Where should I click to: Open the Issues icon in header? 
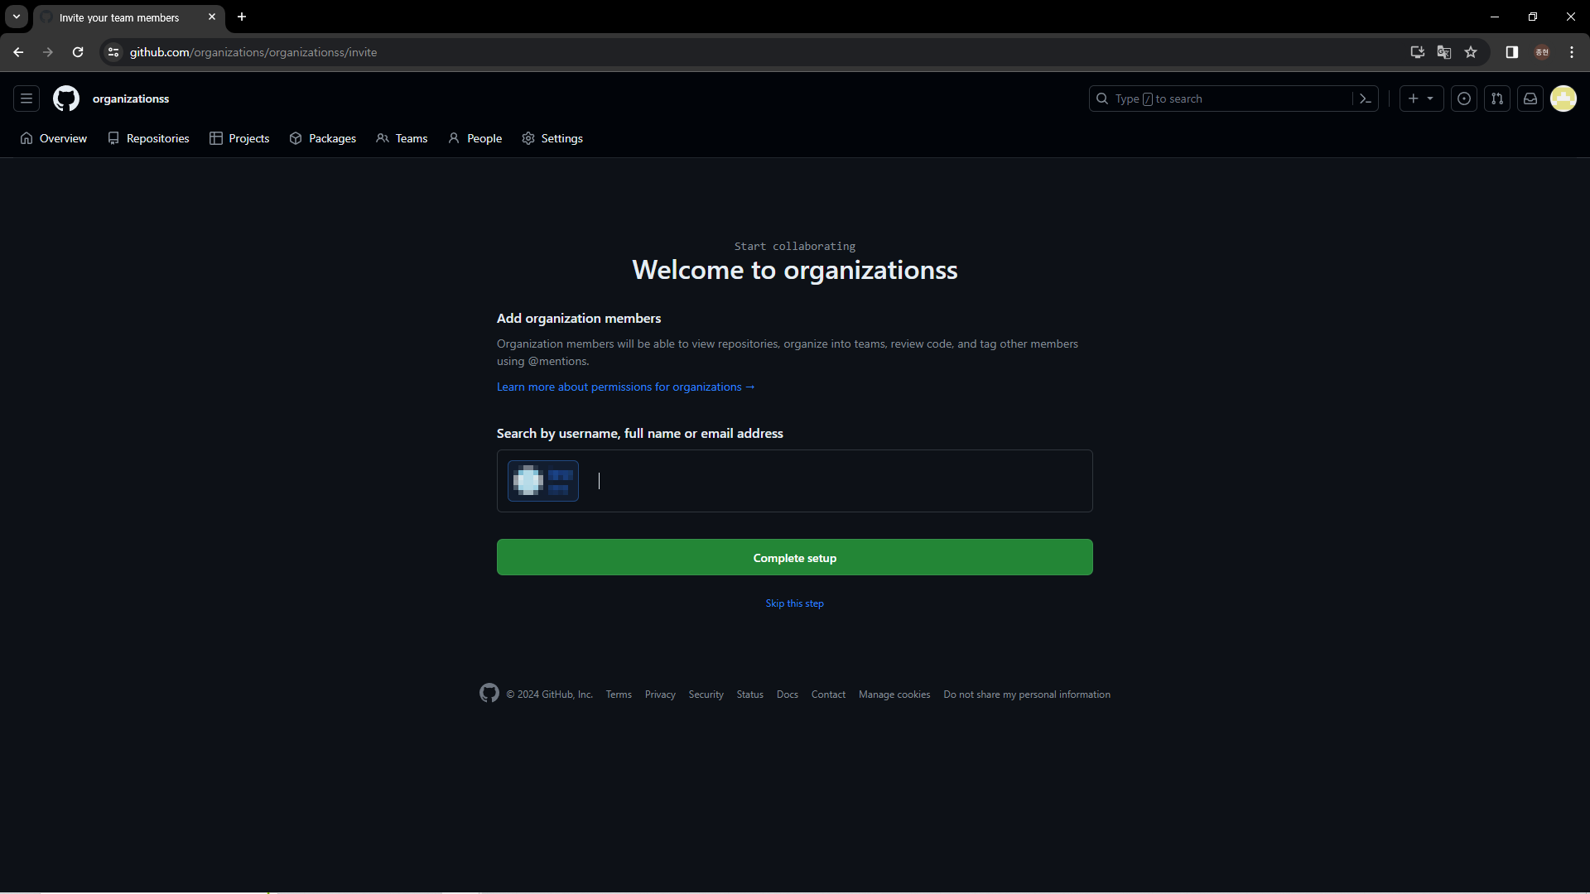click(1464, 99)
